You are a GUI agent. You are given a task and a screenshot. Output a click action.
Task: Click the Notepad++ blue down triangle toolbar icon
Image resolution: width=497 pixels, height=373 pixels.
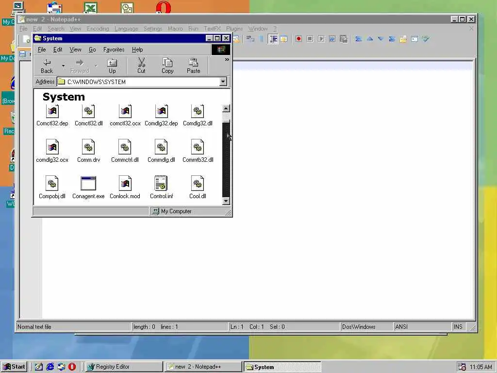[x=381, y=39]
